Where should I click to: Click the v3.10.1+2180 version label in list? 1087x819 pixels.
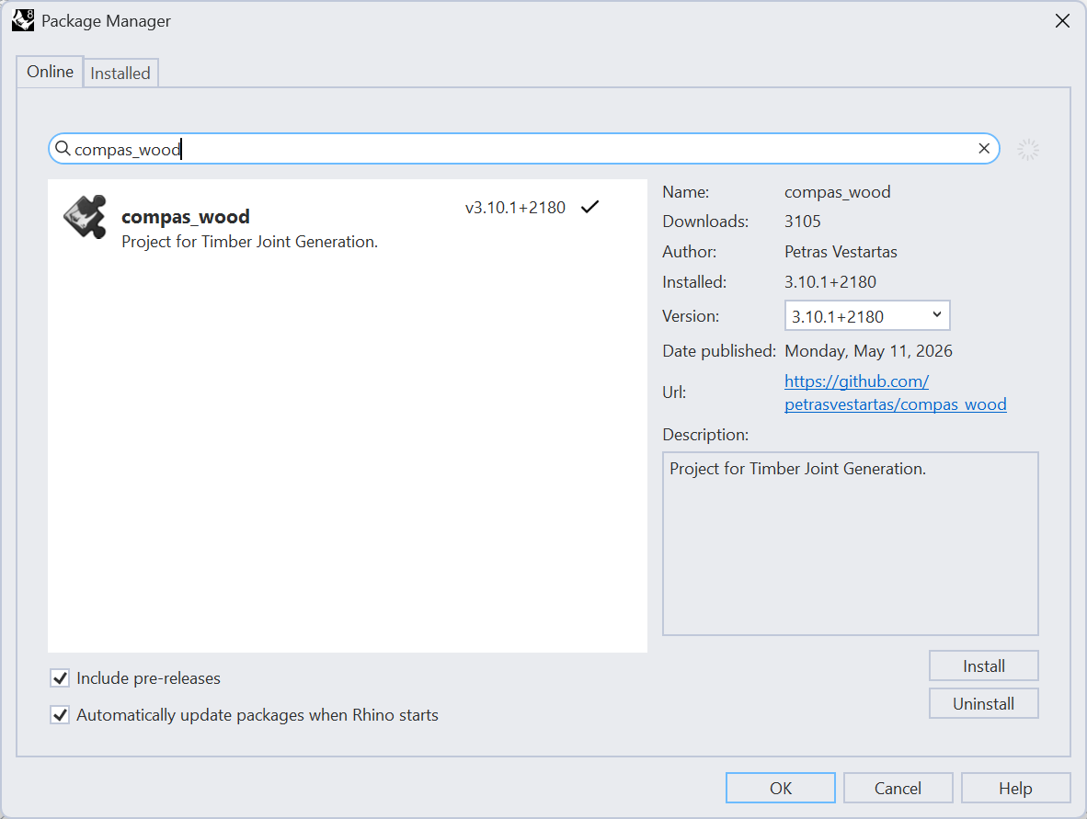(515, 207)
